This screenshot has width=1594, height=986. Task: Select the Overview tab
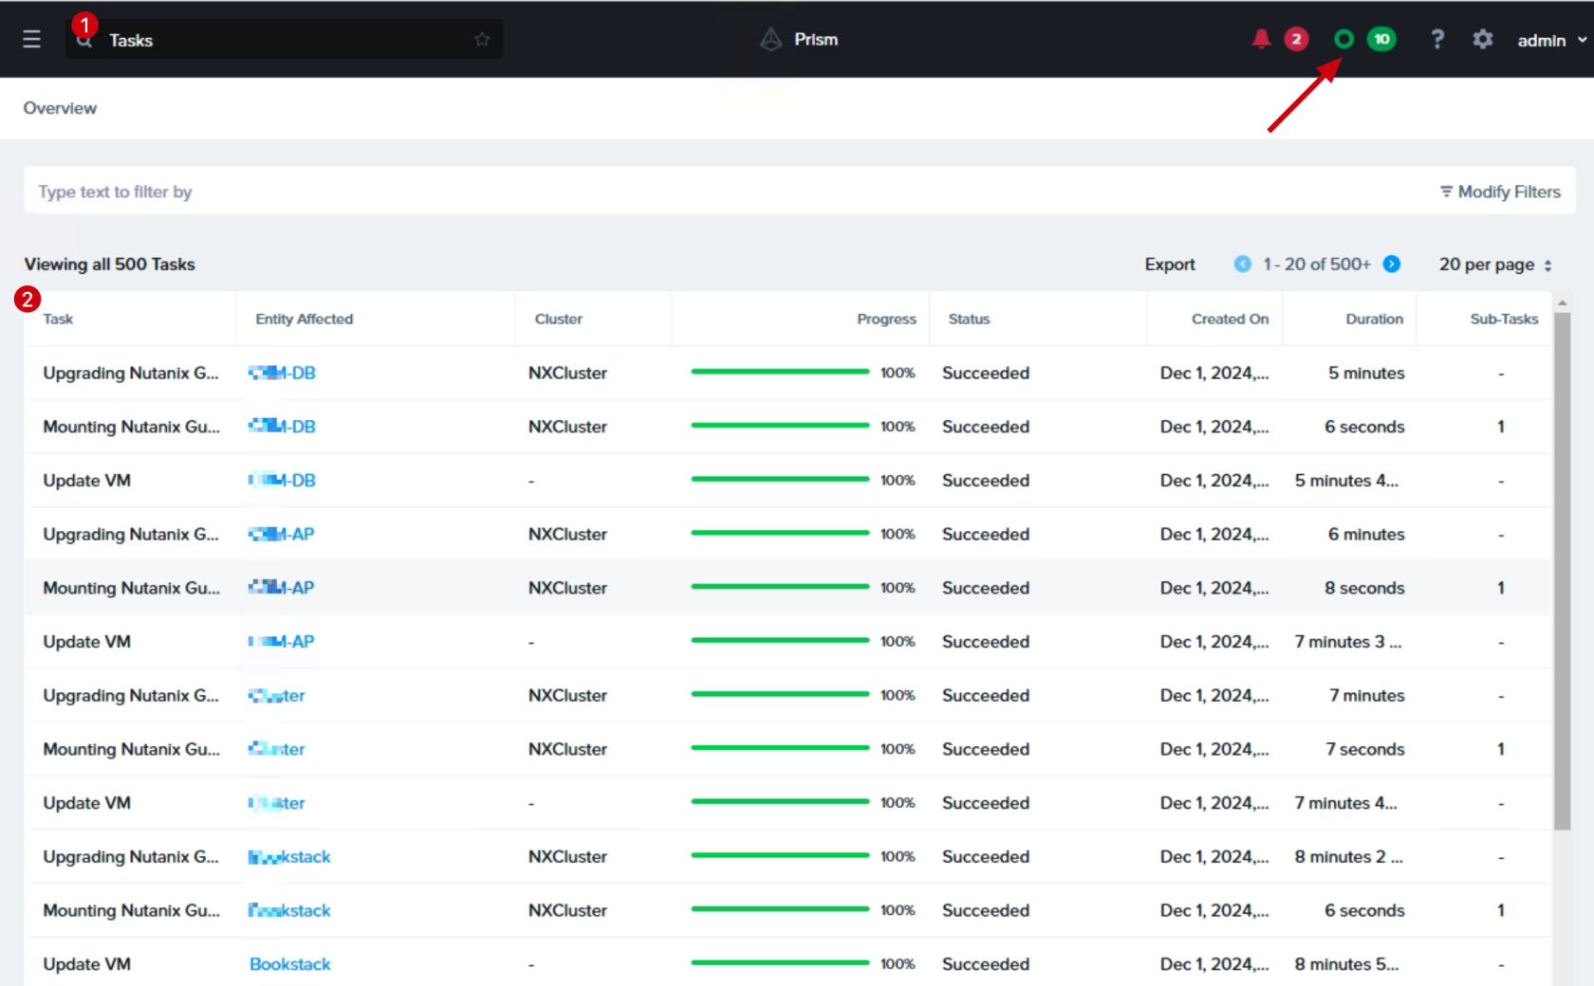pyautogui.click(x=60, y=108)
